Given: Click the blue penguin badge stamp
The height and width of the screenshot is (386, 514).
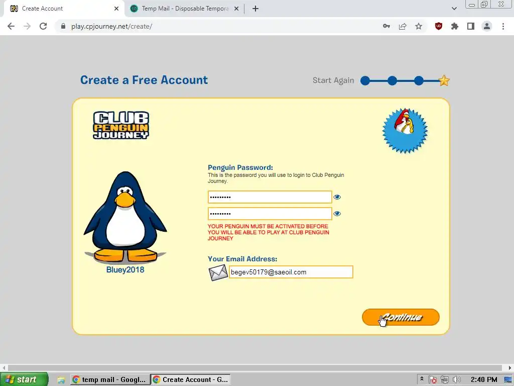Looking at the screenshot, I should pyautogui.click(x=405, y=131).
